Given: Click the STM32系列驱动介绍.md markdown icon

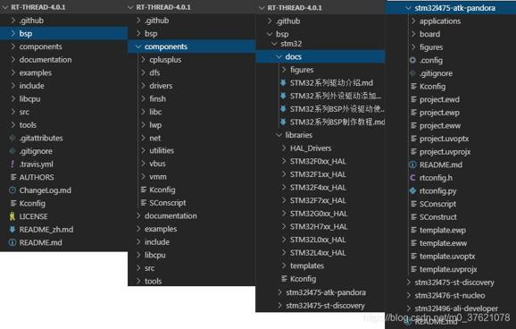Looking at the screenshot, I should click(x=283, y=82).
